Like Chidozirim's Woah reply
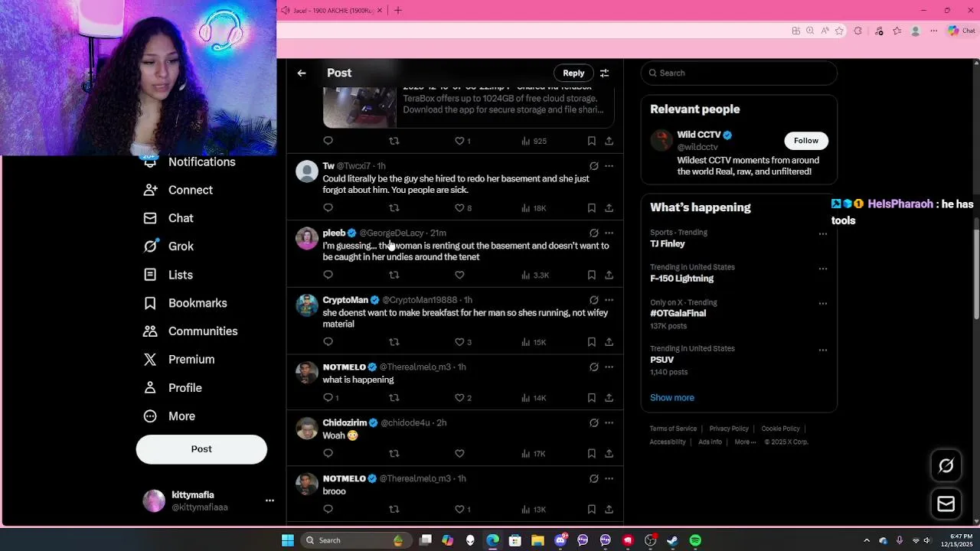Image resolution: width=980 pixels, height=551 pixels. (459, 454)
